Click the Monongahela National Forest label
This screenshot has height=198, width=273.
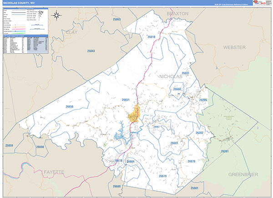pyautogui.click(x=228, y=118)
